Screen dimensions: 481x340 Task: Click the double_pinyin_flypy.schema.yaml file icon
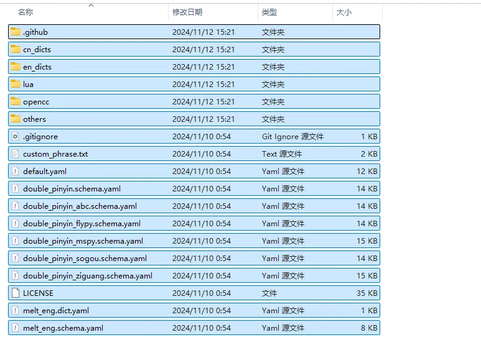pos(16,224)
